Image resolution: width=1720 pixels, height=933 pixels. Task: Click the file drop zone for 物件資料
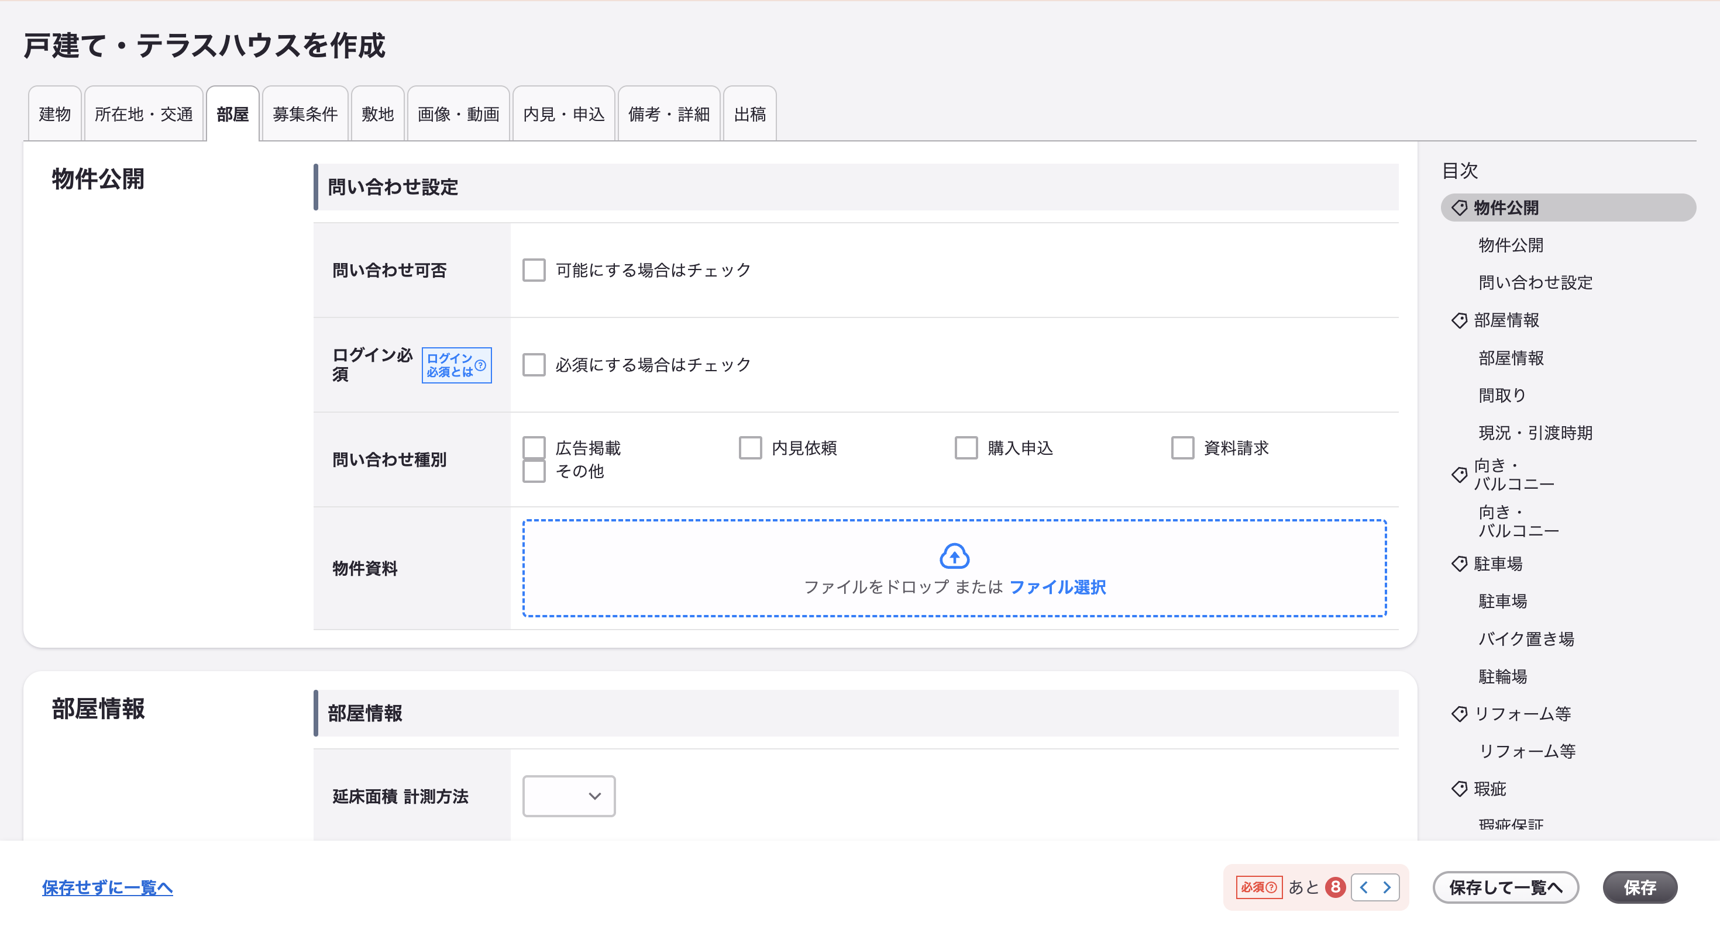(954, 568)
